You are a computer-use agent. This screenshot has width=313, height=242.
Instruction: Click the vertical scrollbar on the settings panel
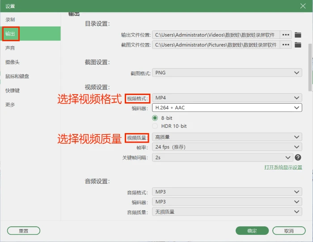coord(310,67)
